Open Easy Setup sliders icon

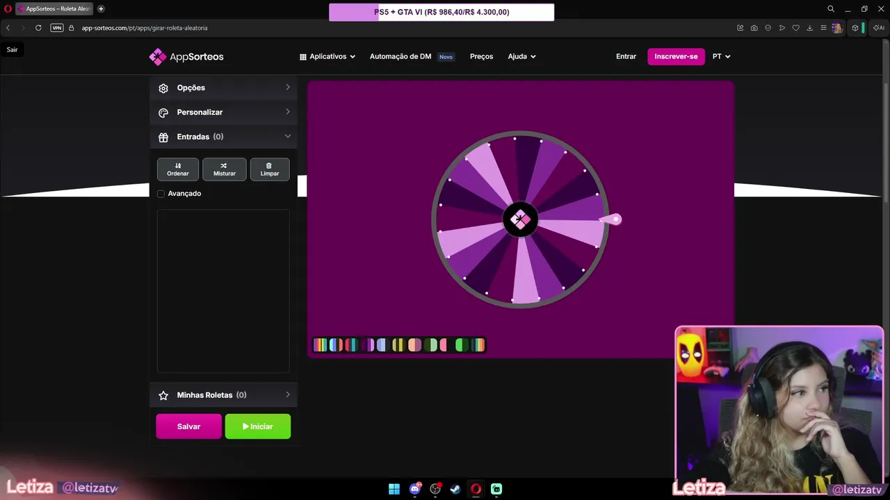pos(823,28)
